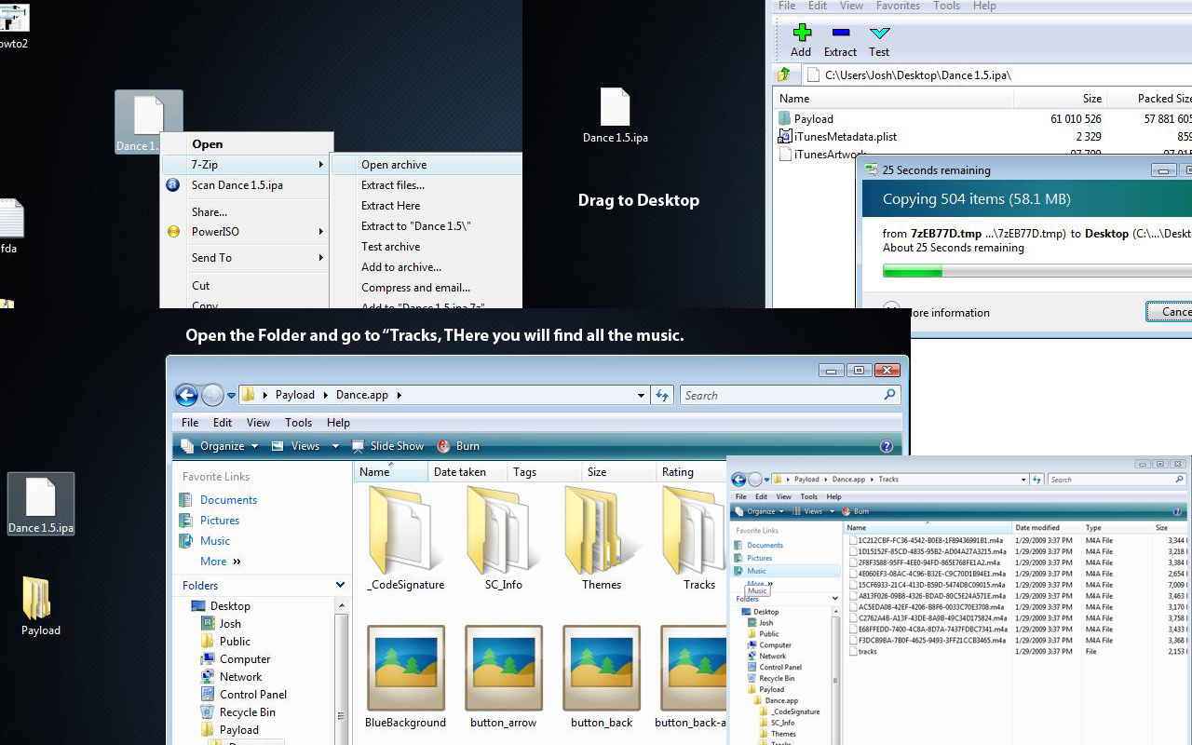The image size is (1192, 745).
Task: Click the green Add icon in 7-Zip
Action: click(801, 33)
